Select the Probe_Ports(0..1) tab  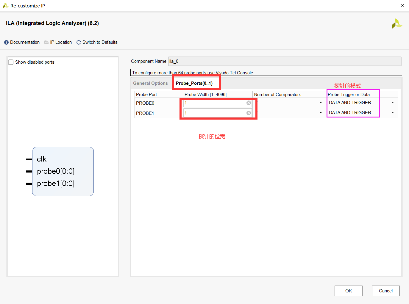[194, 83]
